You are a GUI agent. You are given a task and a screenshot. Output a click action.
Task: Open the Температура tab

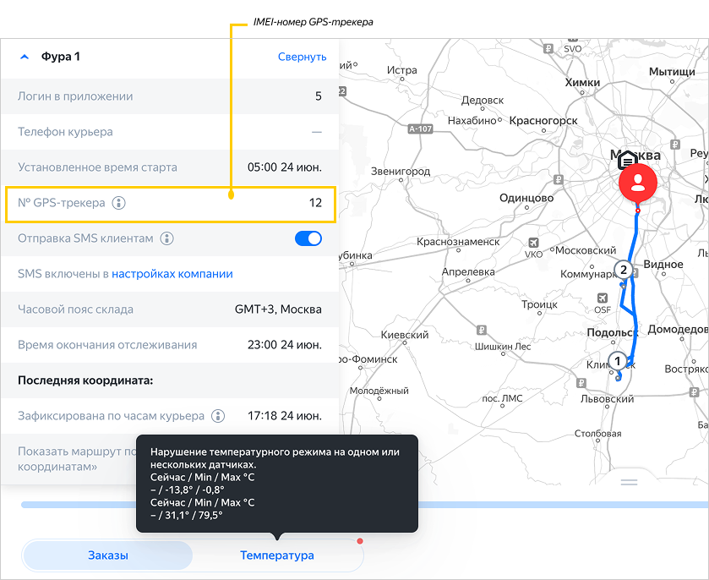tap(277, 555)
